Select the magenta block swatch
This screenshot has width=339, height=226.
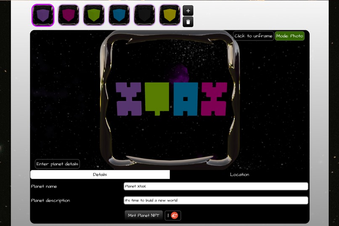(69, 15)
